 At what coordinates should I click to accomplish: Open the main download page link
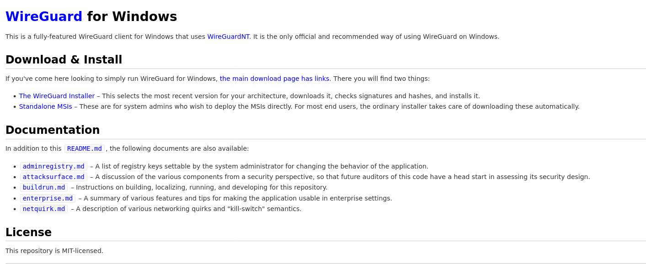pos(274,78)
